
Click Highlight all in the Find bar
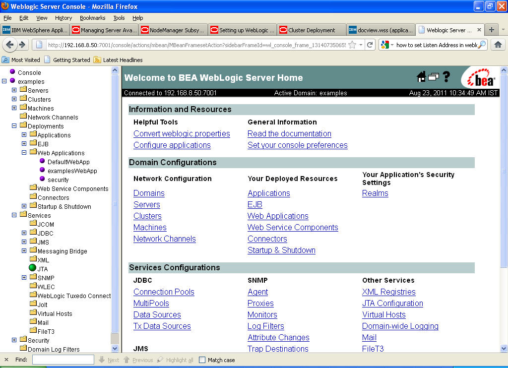(180, 360)
